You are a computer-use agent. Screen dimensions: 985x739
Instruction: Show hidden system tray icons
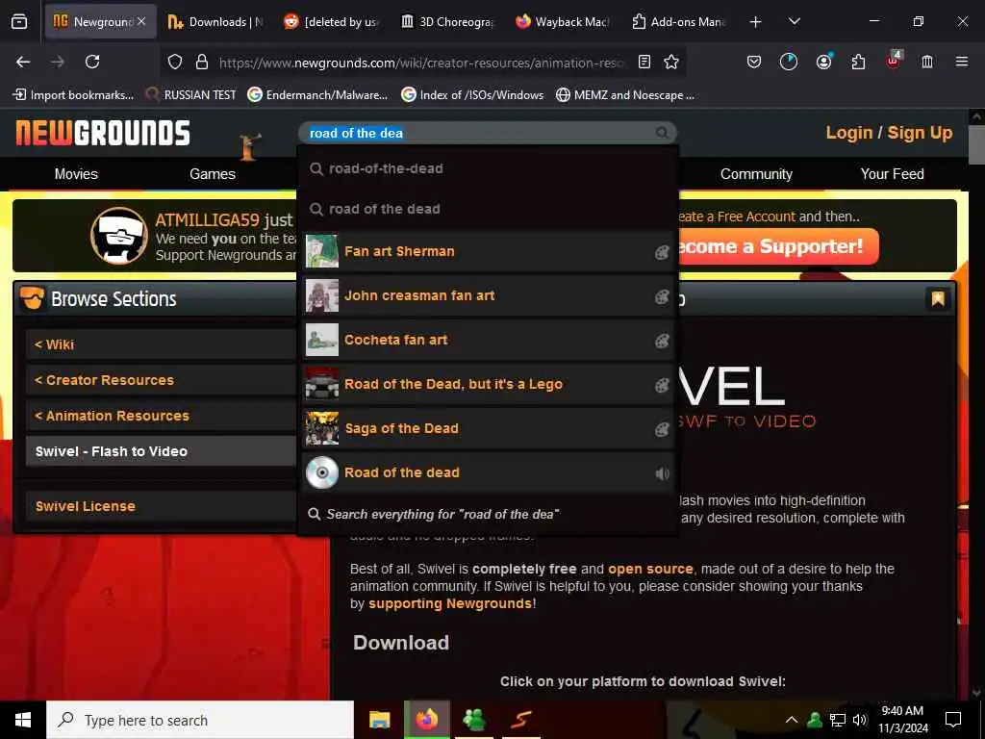(792, 720)
